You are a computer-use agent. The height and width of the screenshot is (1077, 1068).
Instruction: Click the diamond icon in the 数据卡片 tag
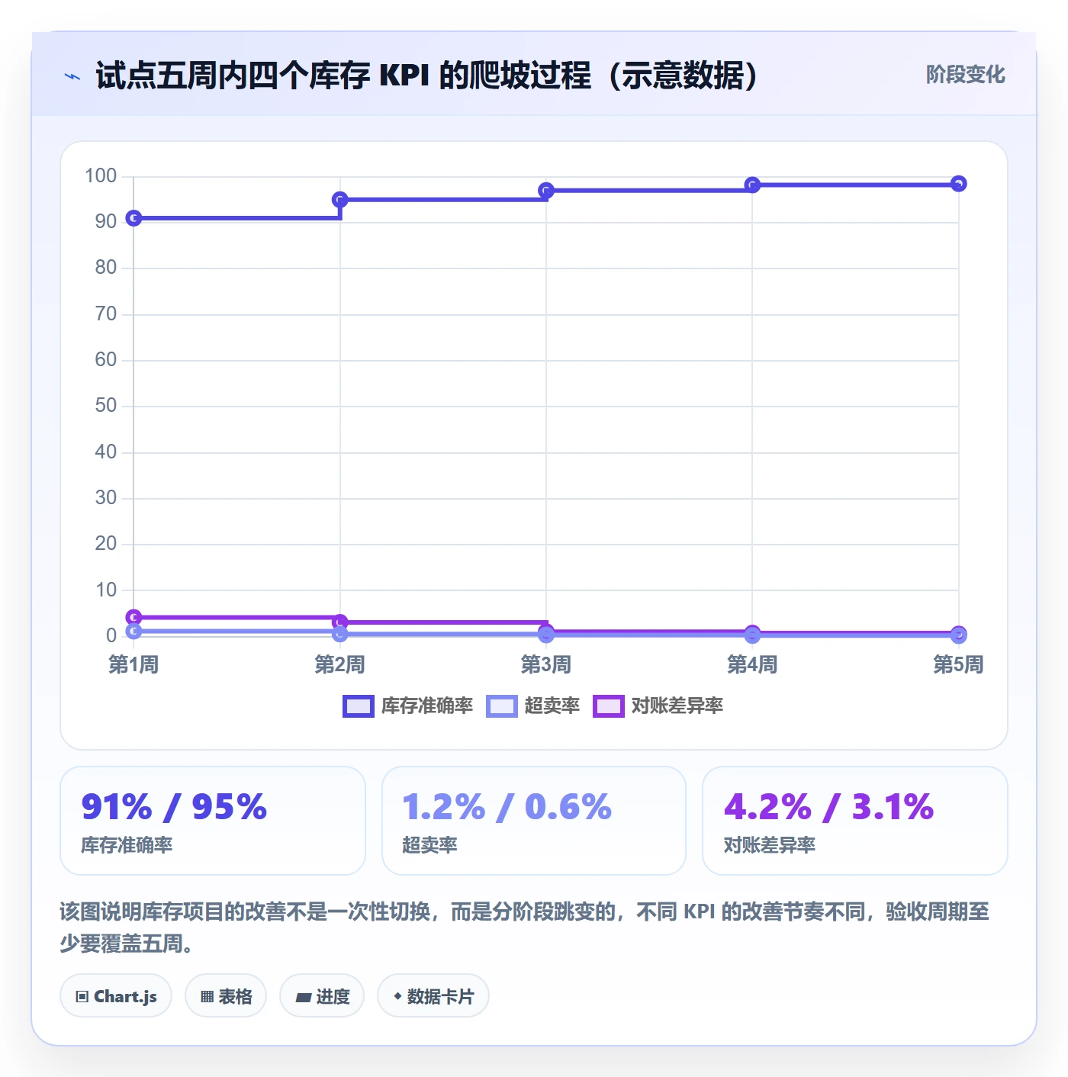397,996
